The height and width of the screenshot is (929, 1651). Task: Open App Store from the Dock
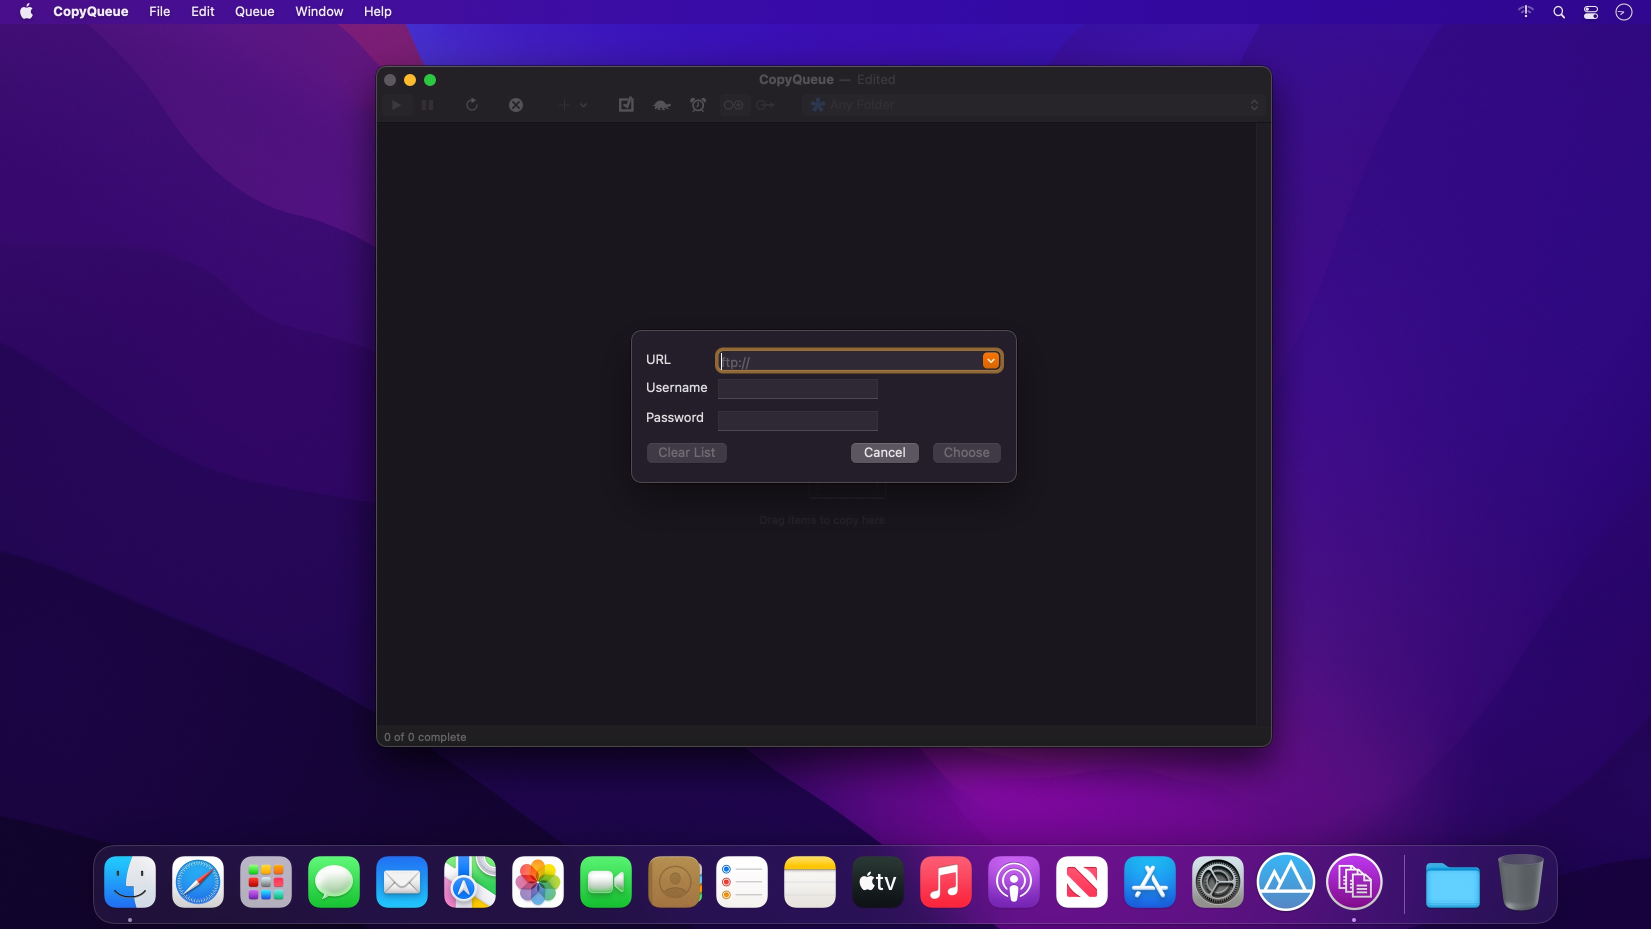pos(1150,882)
